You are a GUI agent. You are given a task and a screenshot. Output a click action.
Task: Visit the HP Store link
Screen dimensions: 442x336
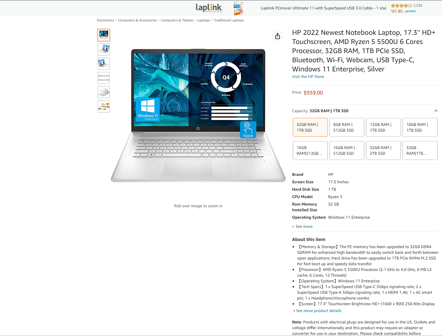(x=308, y=77)
